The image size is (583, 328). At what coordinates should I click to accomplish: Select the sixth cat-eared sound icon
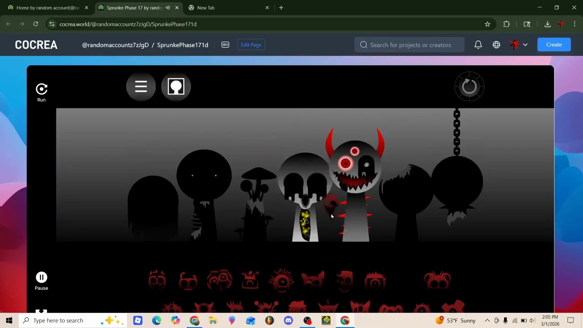(313, 280)
